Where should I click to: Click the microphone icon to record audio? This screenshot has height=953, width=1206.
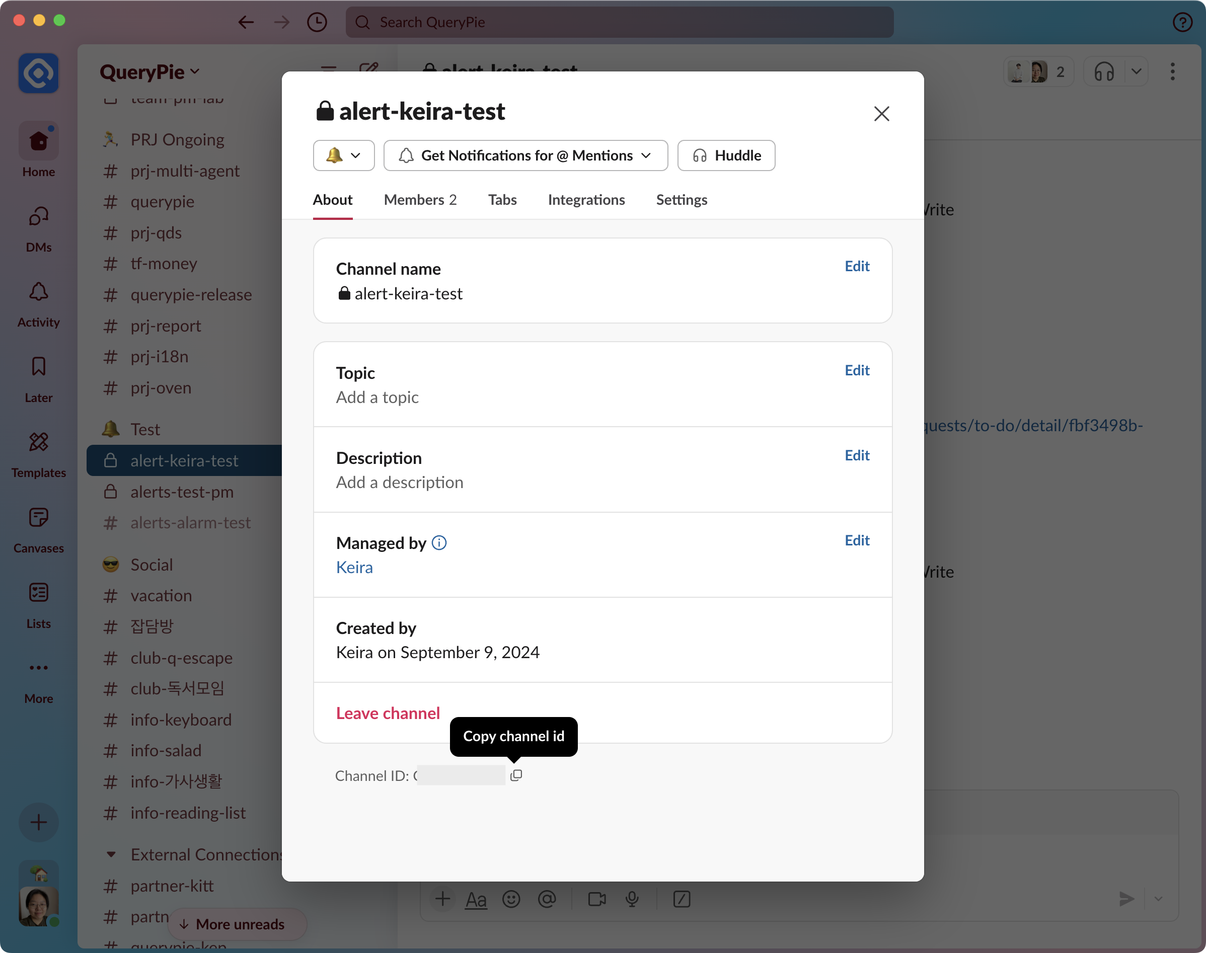coord(632,899)
